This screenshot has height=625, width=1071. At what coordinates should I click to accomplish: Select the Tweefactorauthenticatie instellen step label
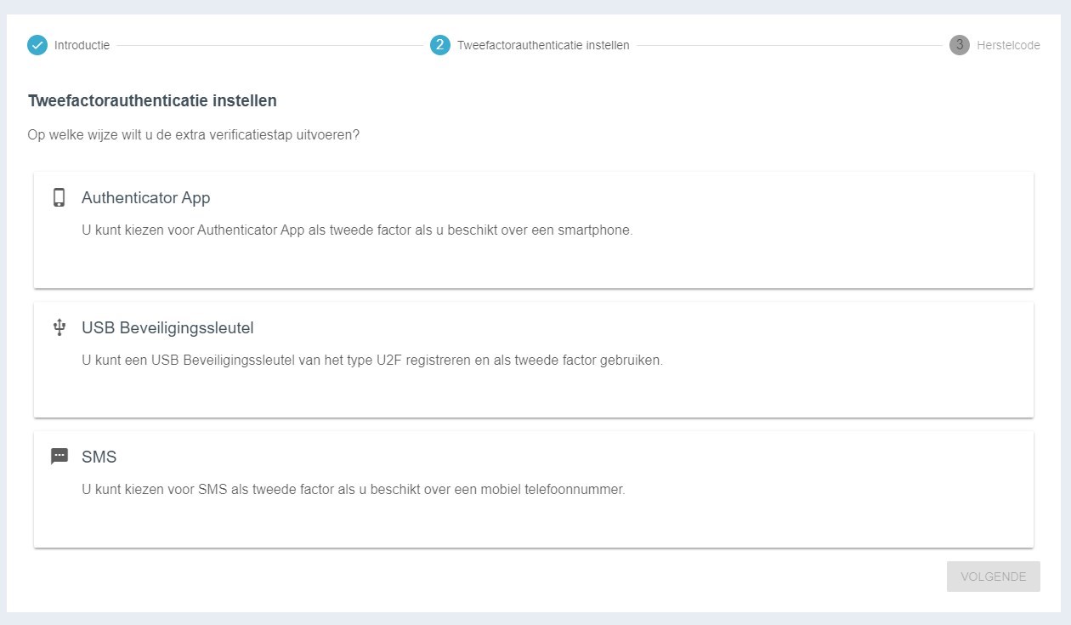[x=543, y=45]
